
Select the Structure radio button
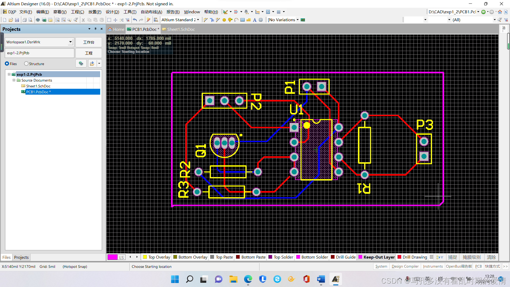tap(26, 64)
